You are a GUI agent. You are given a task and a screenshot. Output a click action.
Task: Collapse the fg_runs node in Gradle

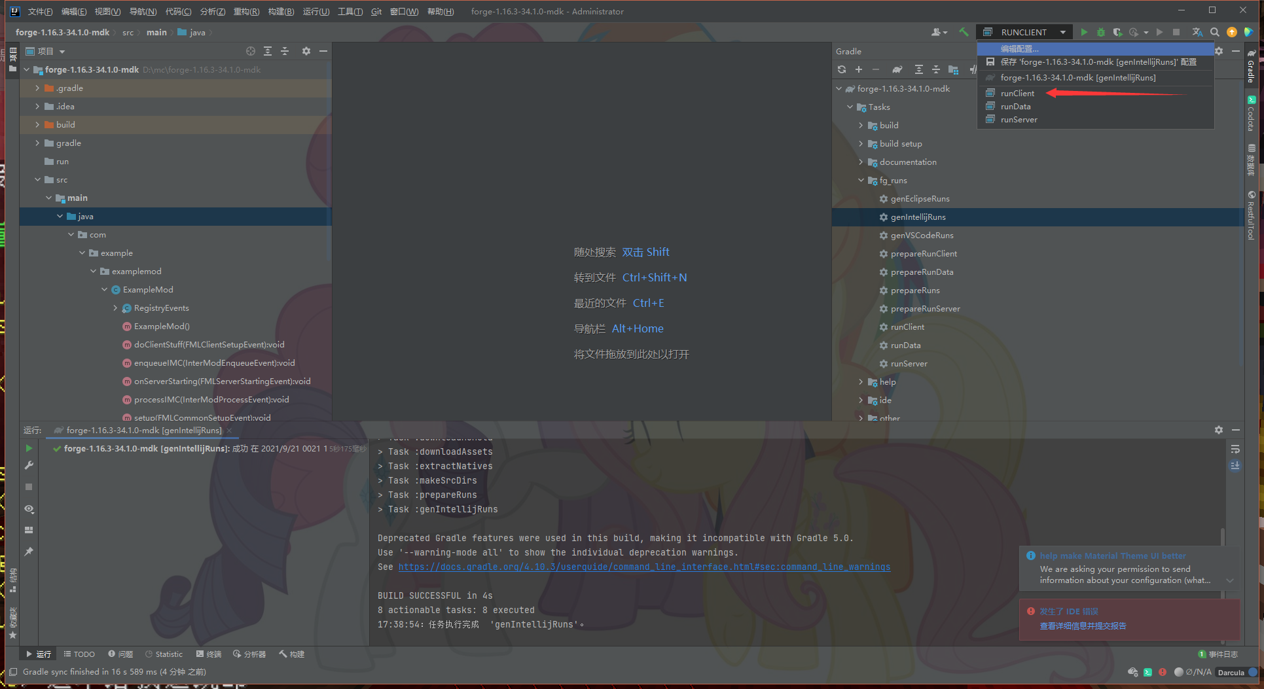coord(861,181)
